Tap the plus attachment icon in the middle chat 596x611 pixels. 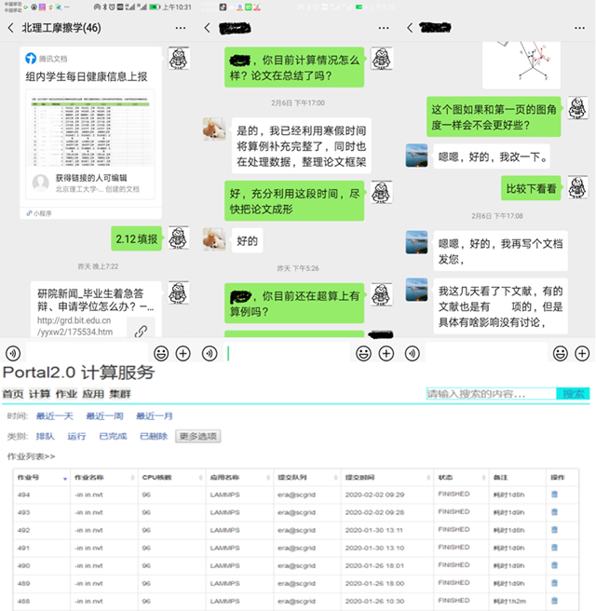[386, 353]
